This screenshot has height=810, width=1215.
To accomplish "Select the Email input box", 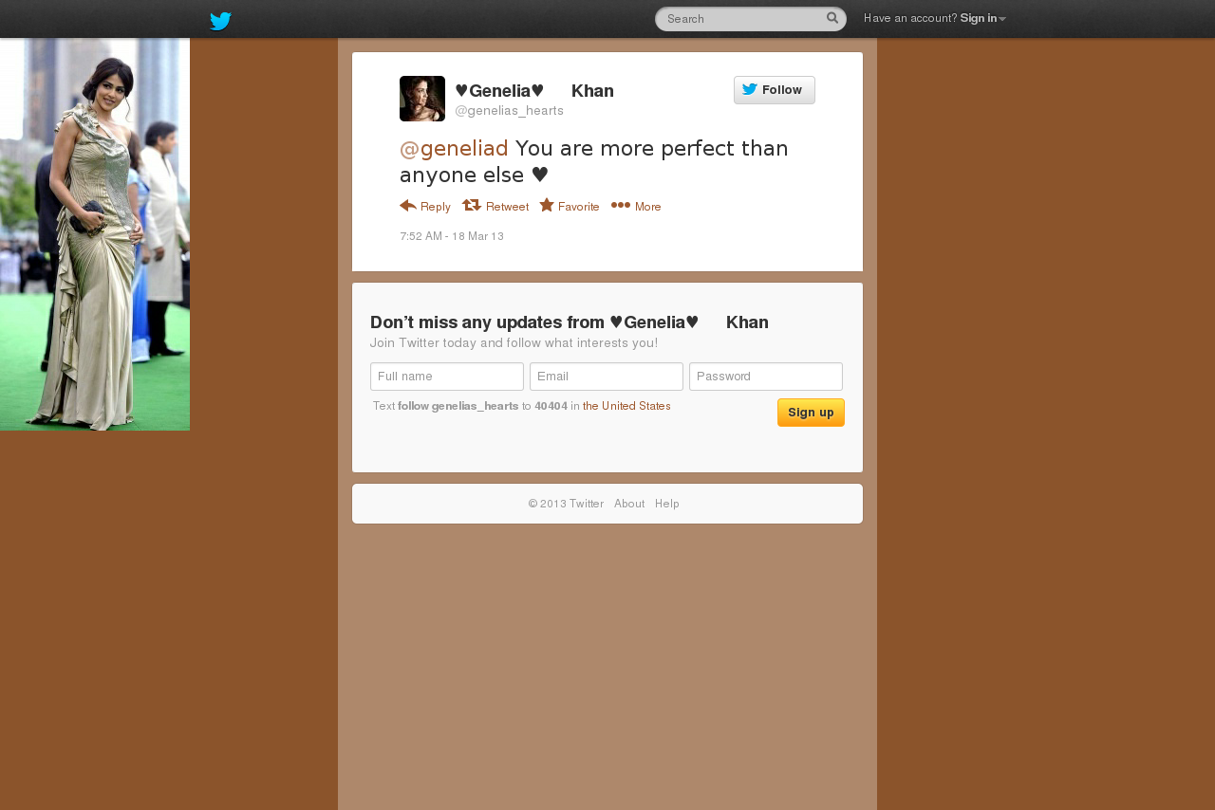I will click(607, 377).
